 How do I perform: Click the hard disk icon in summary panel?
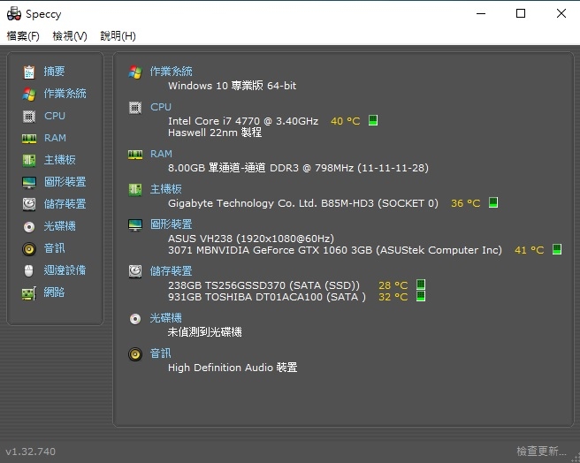point(135,272)
